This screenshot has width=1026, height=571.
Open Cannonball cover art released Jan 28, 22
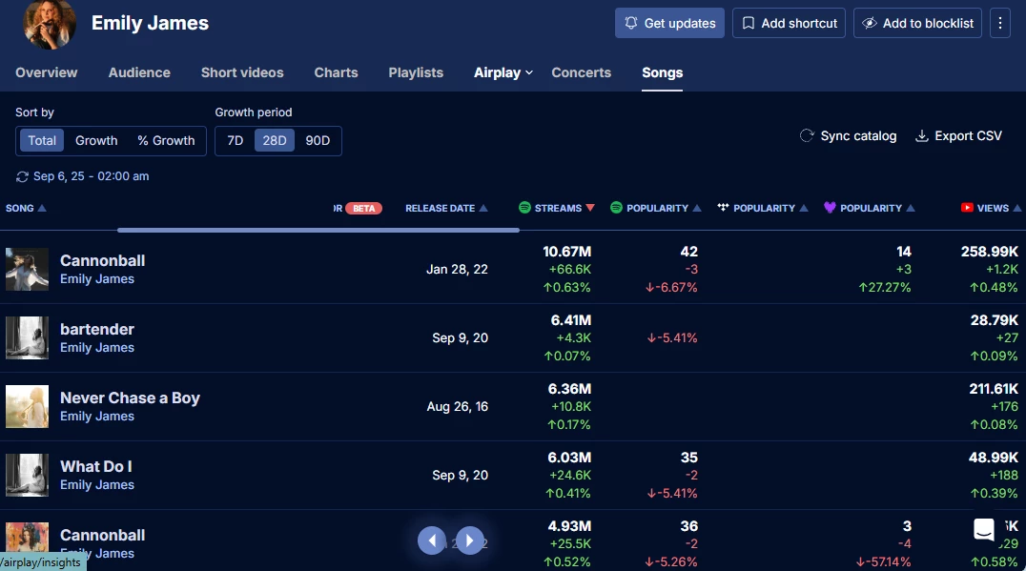(x=27, y=269)
